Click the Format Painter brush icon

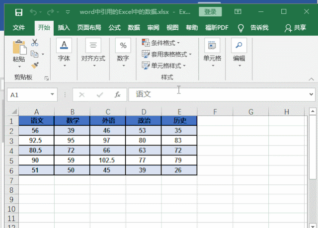(x=35, y=65)
